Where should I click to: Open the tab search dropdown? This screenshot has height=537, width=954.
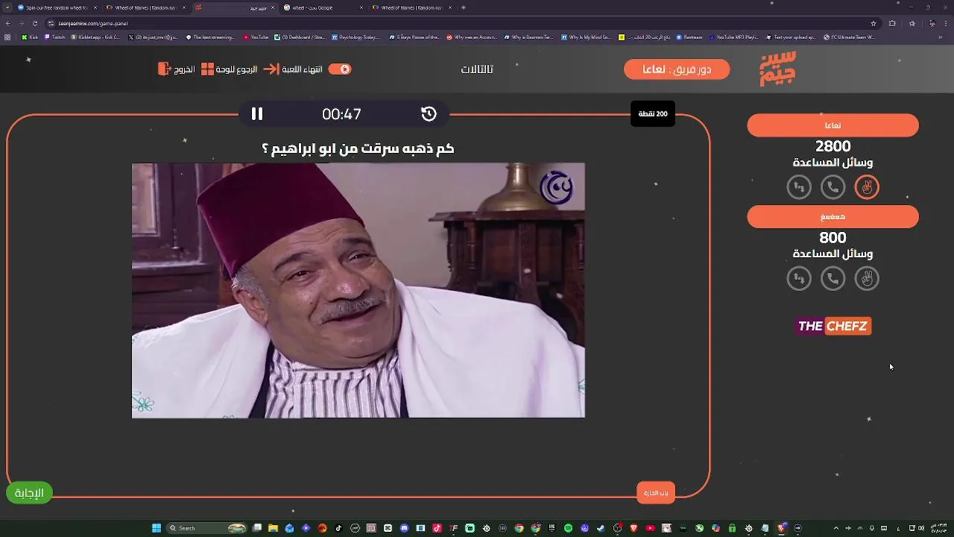point(7,7)
